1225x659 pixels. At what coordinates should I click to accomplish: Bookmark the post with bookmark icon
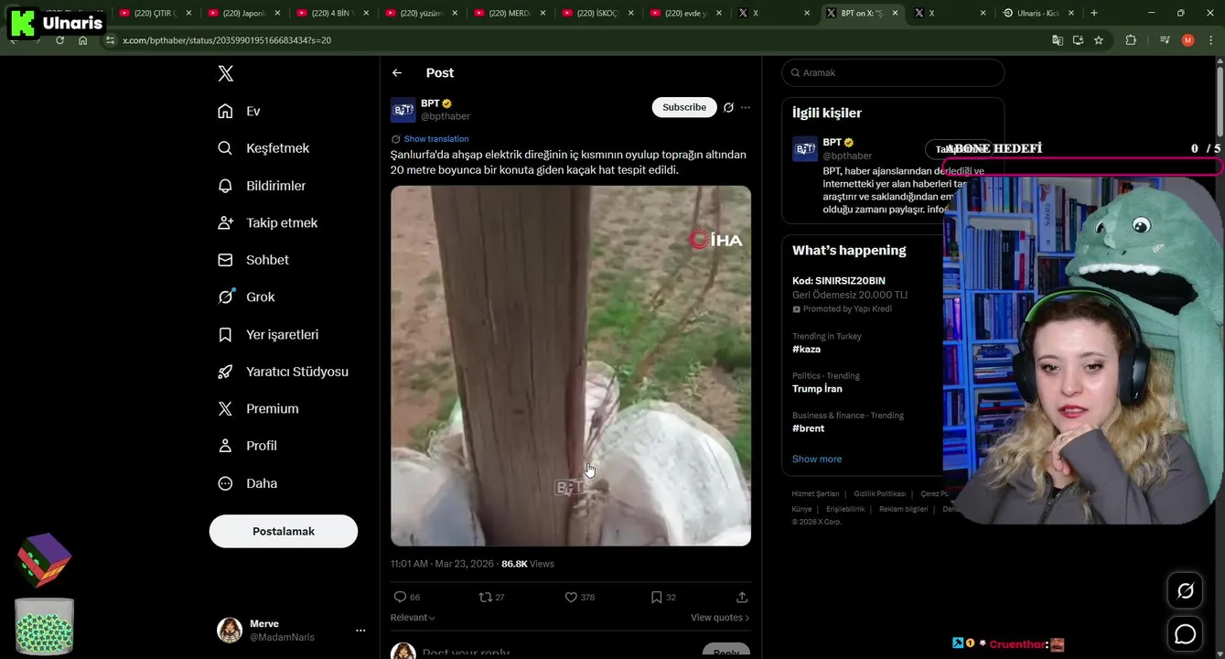click(x=656, y=597)
